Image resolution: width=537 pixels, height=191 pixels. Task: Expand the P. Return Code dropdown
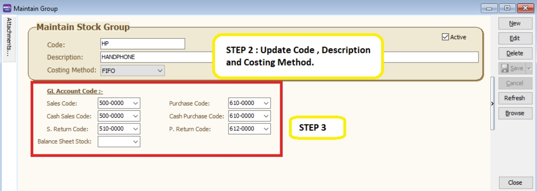click(266, 129)
